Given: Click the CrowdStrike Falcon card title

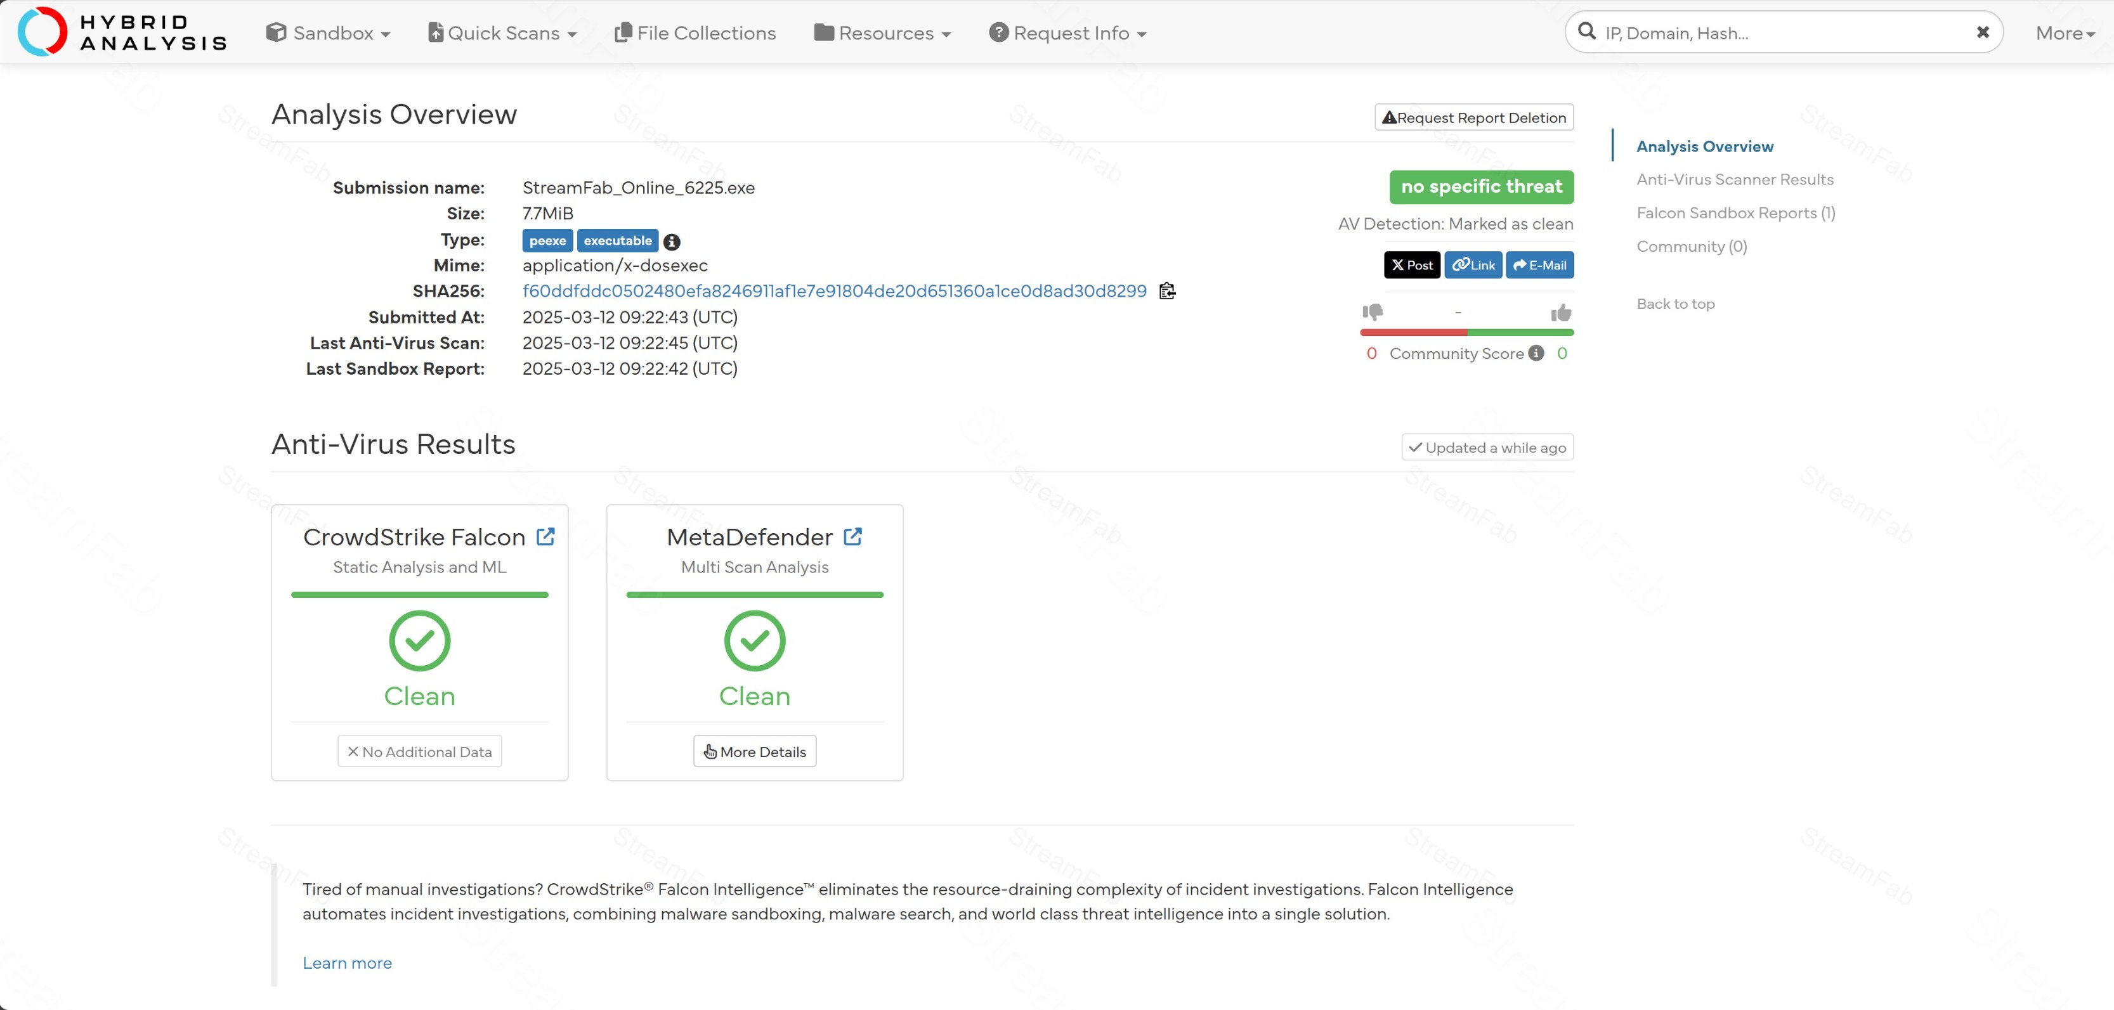Looking at the screenshot, I should pyautogui.click(x=414, y=536).
